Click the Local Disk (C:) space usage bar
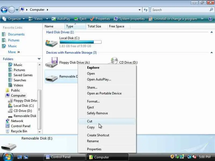The height and width of the screenshot is (161, 215). 80,42
